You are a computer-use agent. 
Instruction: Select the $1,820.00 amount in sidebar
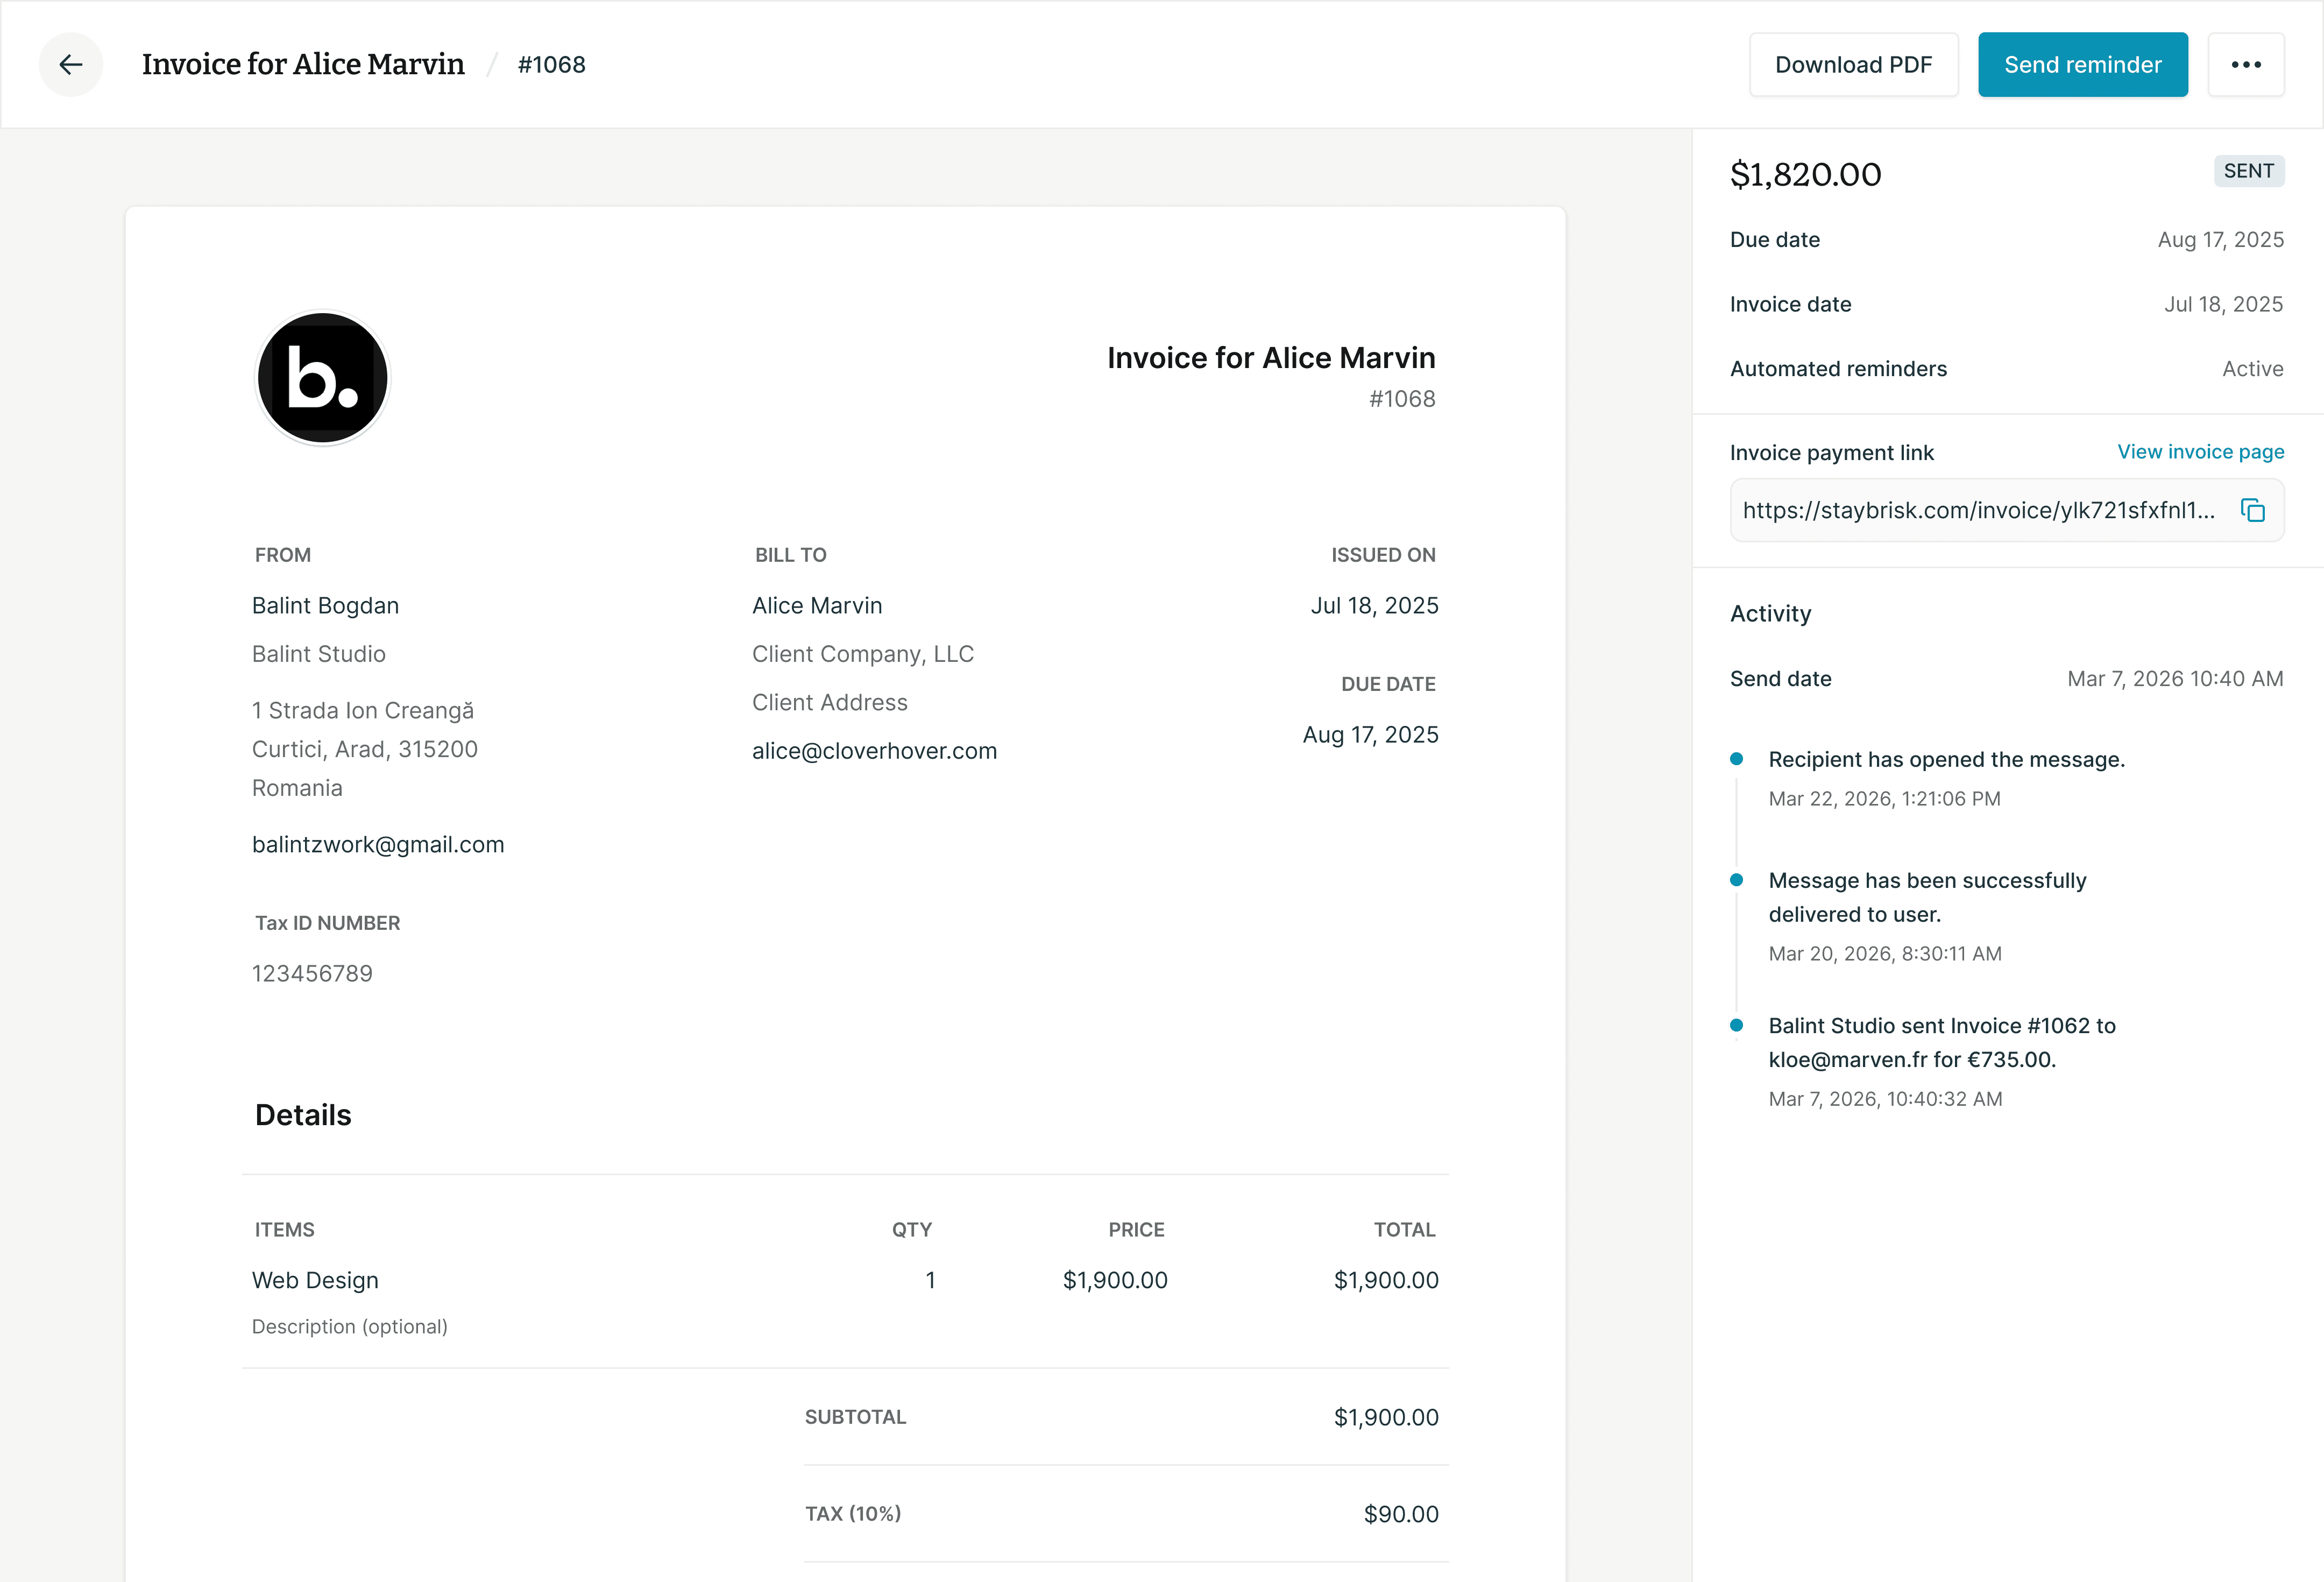click(1805, 174)
